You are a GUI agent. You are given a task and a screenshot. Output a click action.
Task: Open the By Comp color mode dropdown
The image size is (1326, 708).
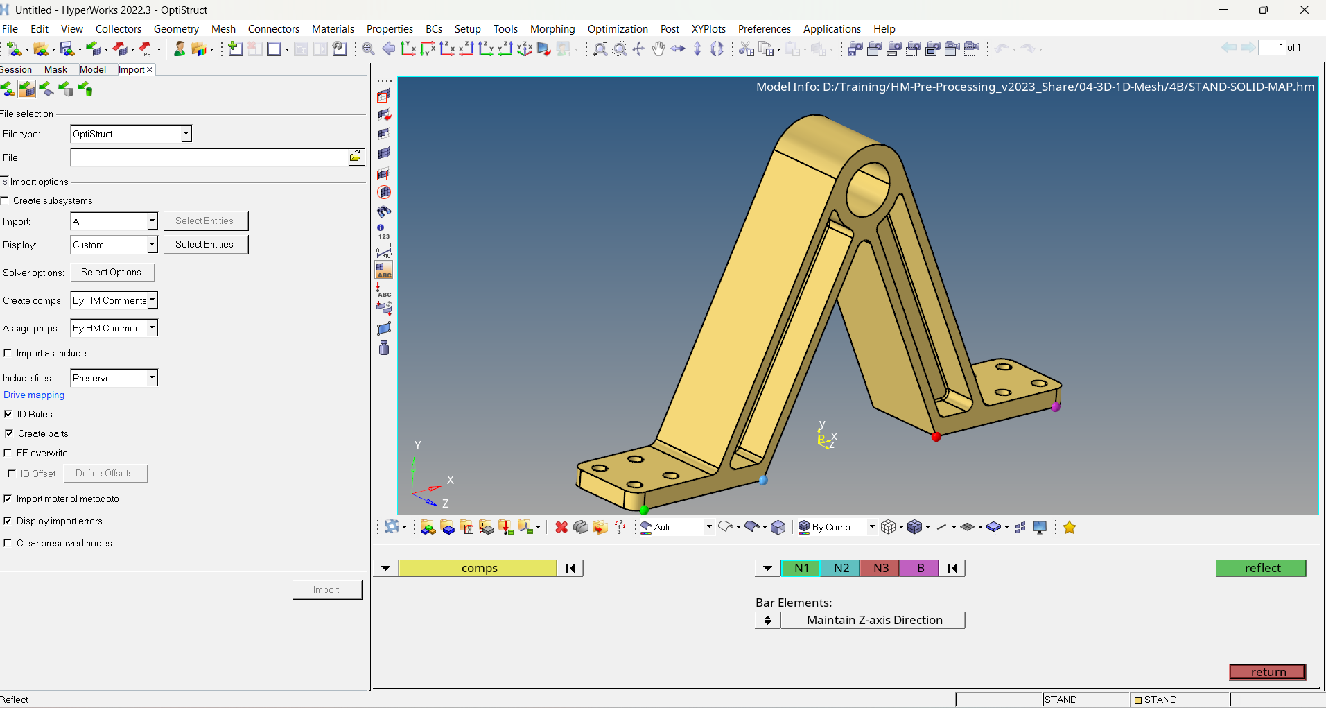tap(871, 527)
